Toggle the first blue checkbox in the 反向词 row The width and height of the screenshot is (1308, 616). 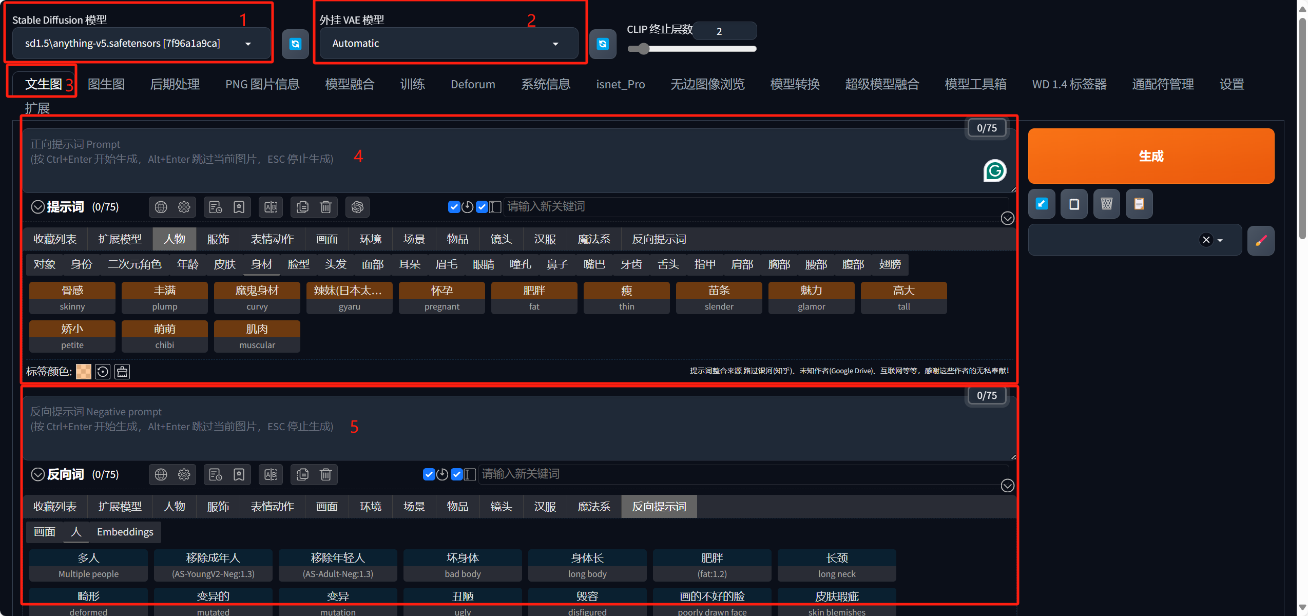[x=429, y=474]
